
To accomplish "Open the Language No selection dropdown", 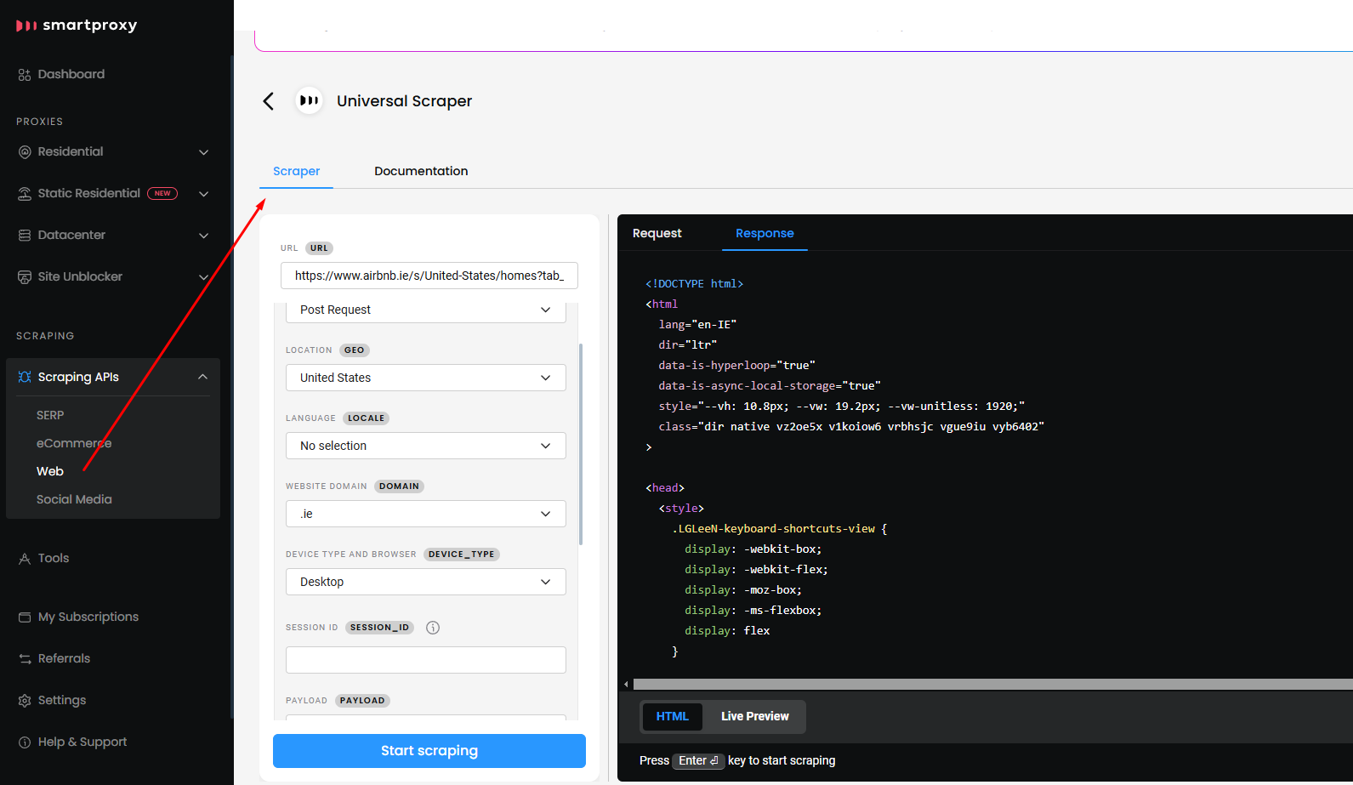I will pos(426,446).
